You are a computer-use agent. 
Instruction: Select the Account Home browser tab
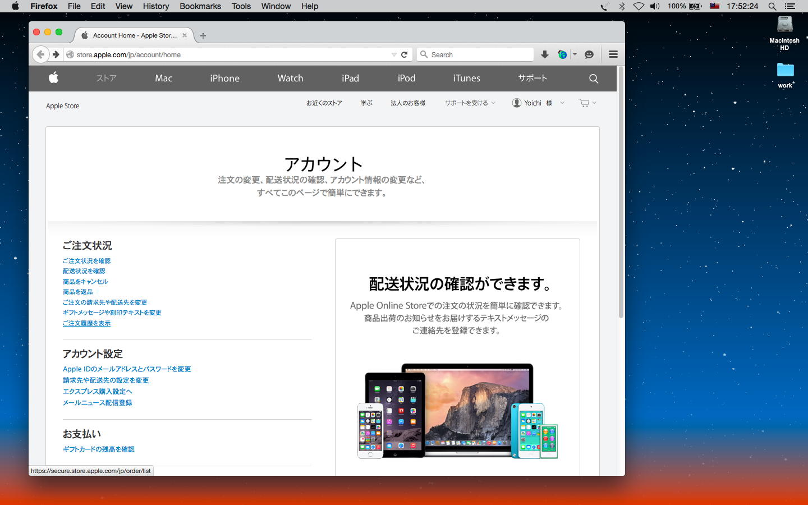(x=135, y=35)
